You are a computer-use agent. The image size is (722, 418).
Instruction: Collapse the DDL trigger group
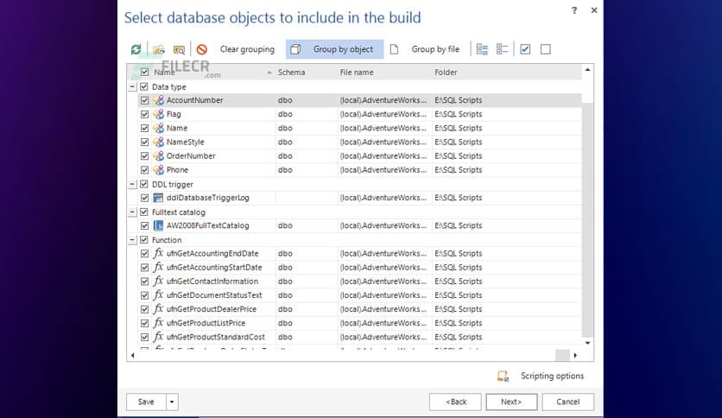click(132, 184)
